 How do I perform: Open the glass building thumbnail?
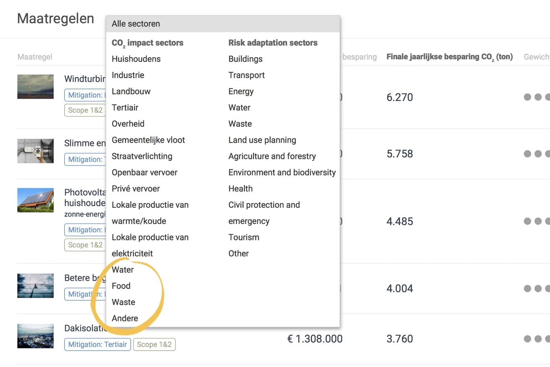[x=36, y=286]
